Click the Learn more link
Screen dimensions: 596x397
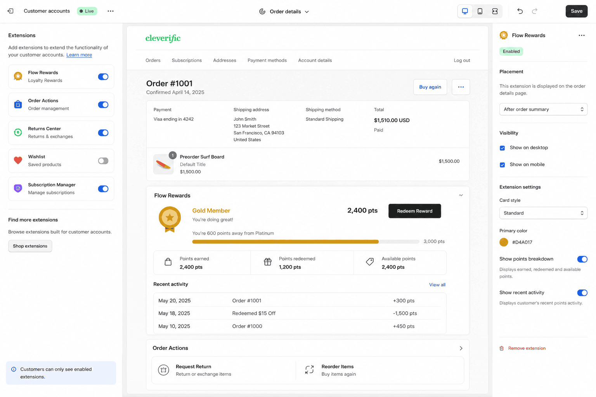[79, 55]
